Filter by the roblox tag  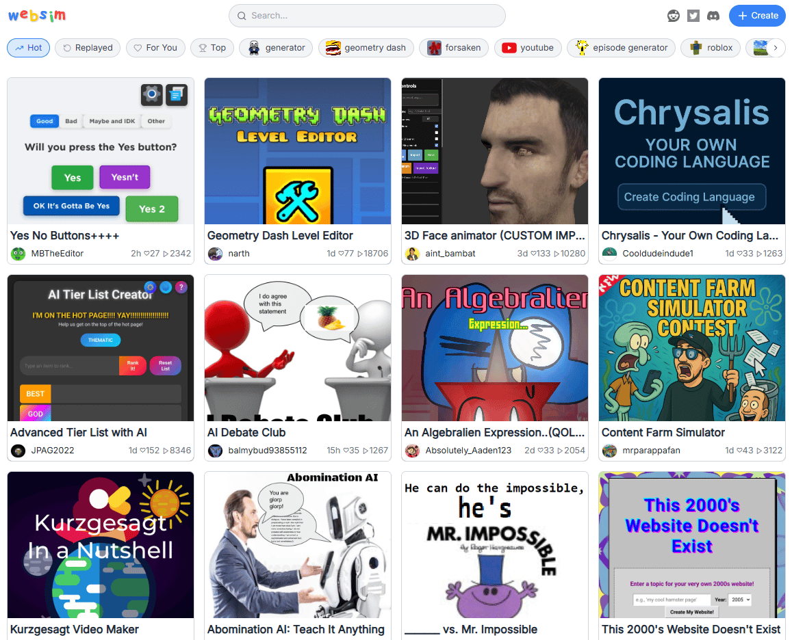(710, 48)
